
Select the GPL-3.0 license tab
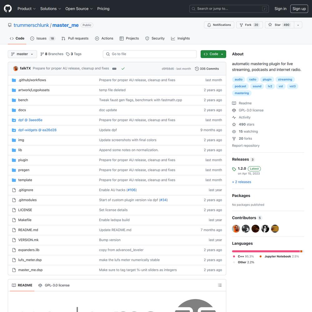(54, 285)
